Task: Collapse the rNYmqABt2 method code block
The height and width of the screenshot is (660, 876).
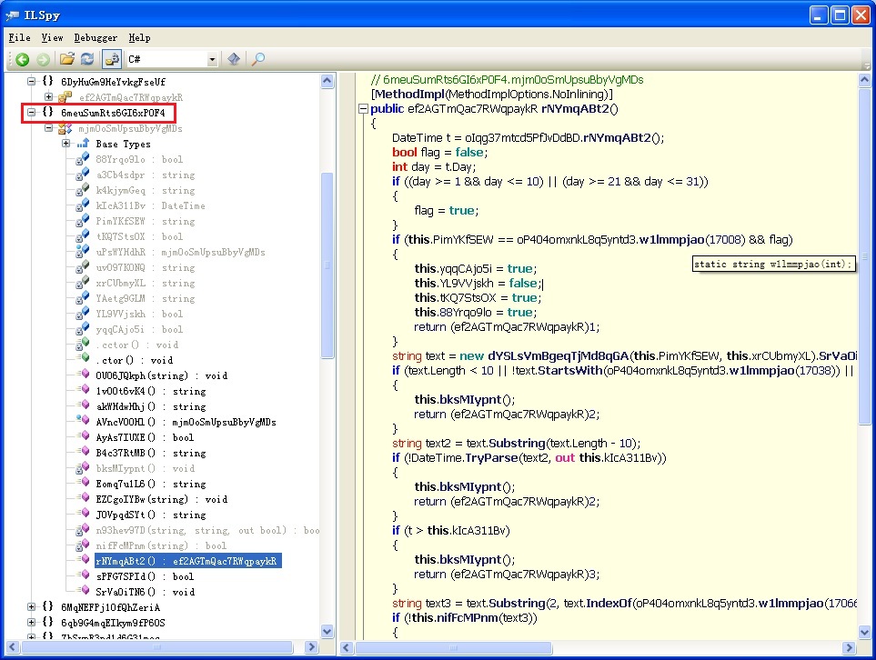Action: pos(363,109)
